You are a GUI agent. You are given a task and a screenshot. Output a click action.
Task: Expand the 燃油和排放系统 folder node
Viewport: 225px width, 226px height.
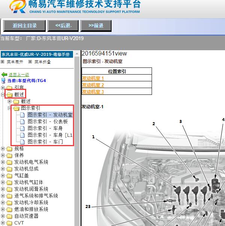click(x=3, y=209)
